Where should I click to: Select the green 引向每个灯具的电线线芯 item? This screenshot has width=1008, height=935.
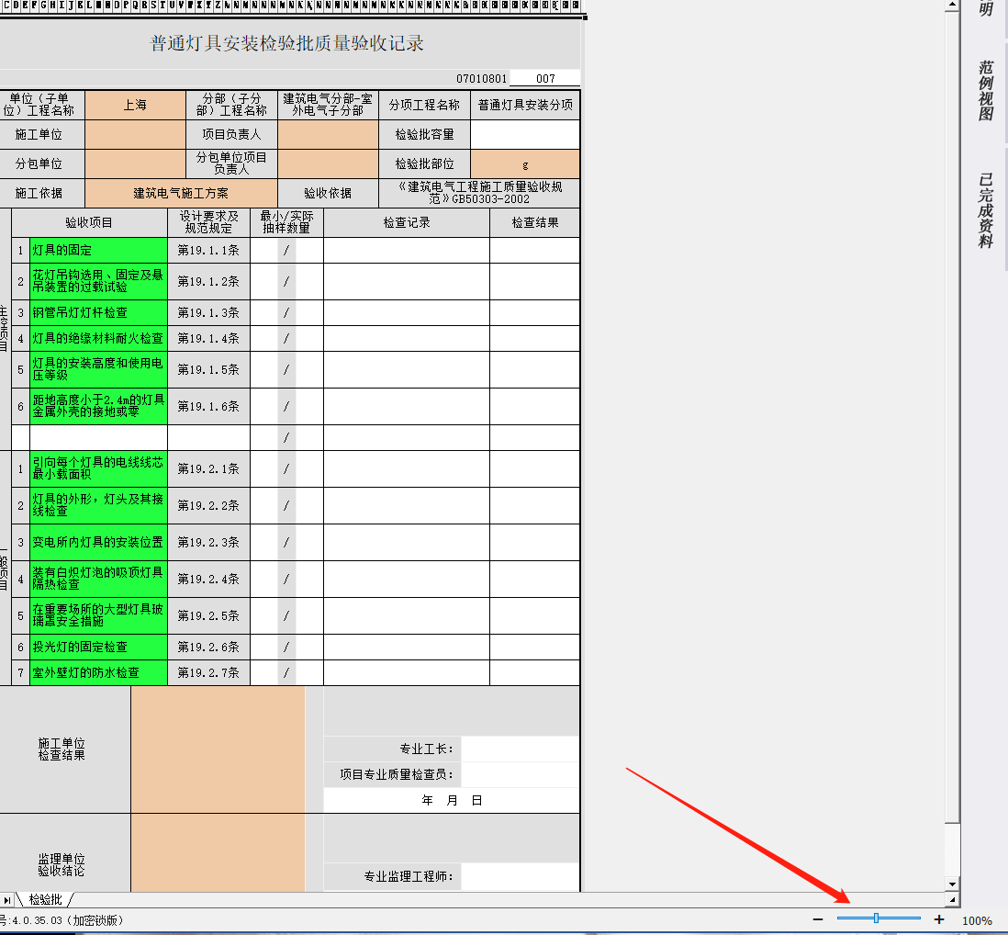(98, 468)
